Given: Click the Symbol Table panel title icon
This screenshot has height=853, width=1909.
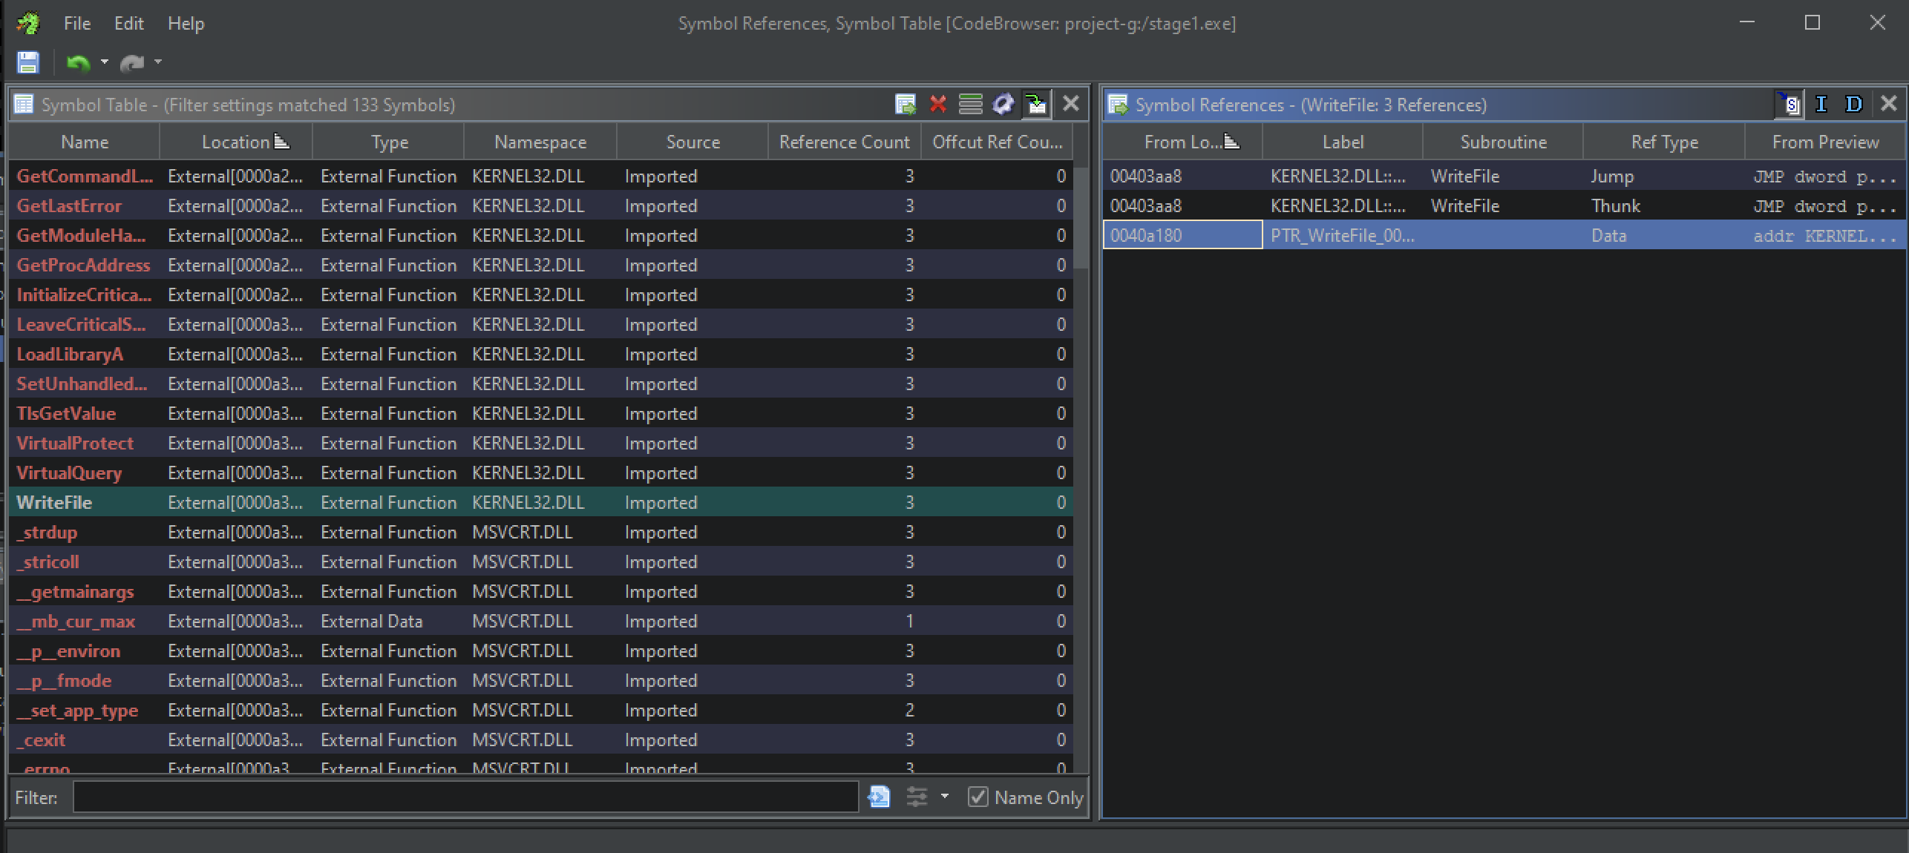Looking at the screenshot, I should (24, 105).
